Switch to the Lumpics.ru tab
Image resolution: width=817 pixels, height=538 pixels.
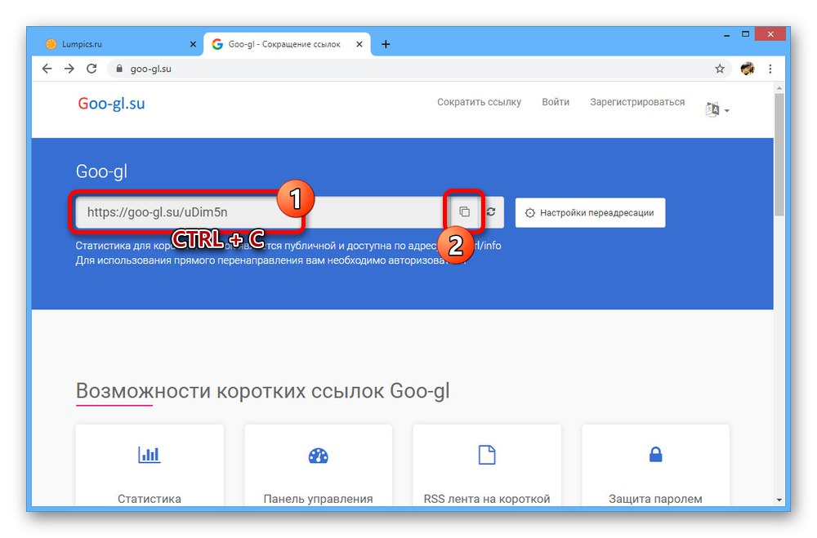(x=121, y=44)
